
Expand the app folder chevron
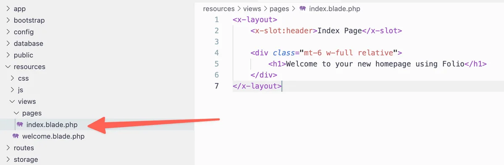pos(8,9)
